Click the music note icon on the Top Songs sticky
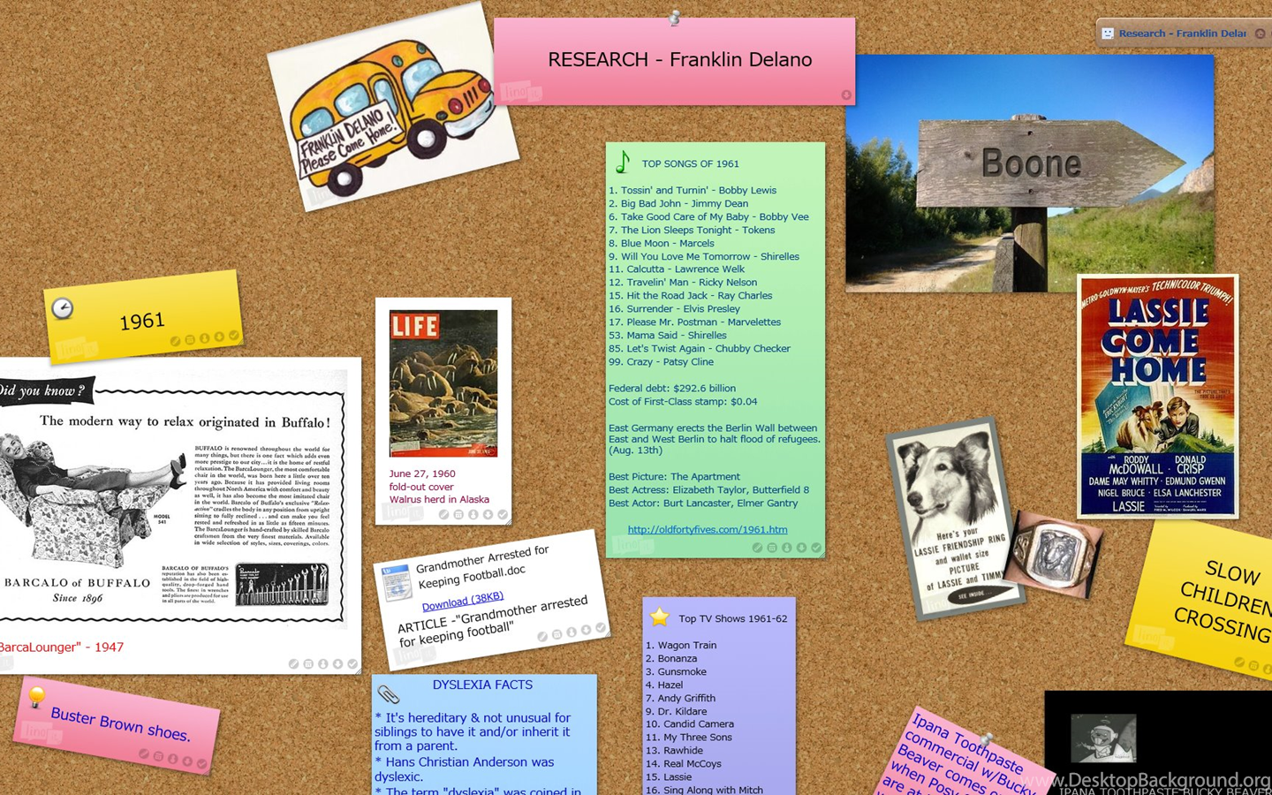The image size is (1272, 795). point(624,162)
